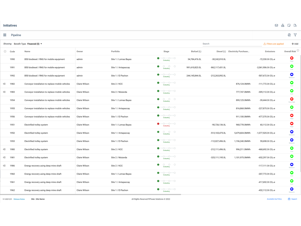Screen dimensions: 301x226
Task: Click the red High risk flag for 1990
Action: (x=292, y=58)
